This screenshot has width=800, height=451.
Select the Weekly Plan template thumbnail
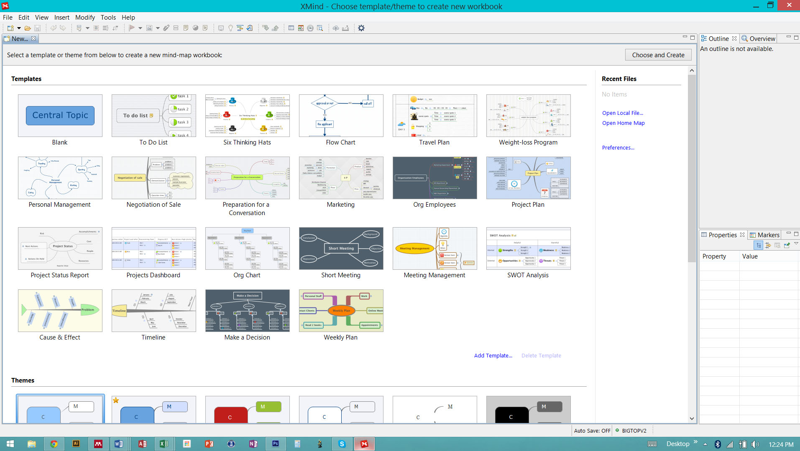pyautogui.click(x=341, y=311)
